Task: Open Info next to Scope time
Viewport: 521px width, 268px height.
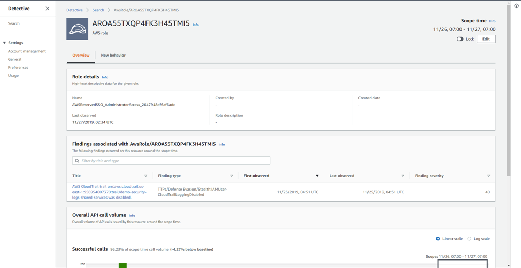Action: [x=492, y=21]
